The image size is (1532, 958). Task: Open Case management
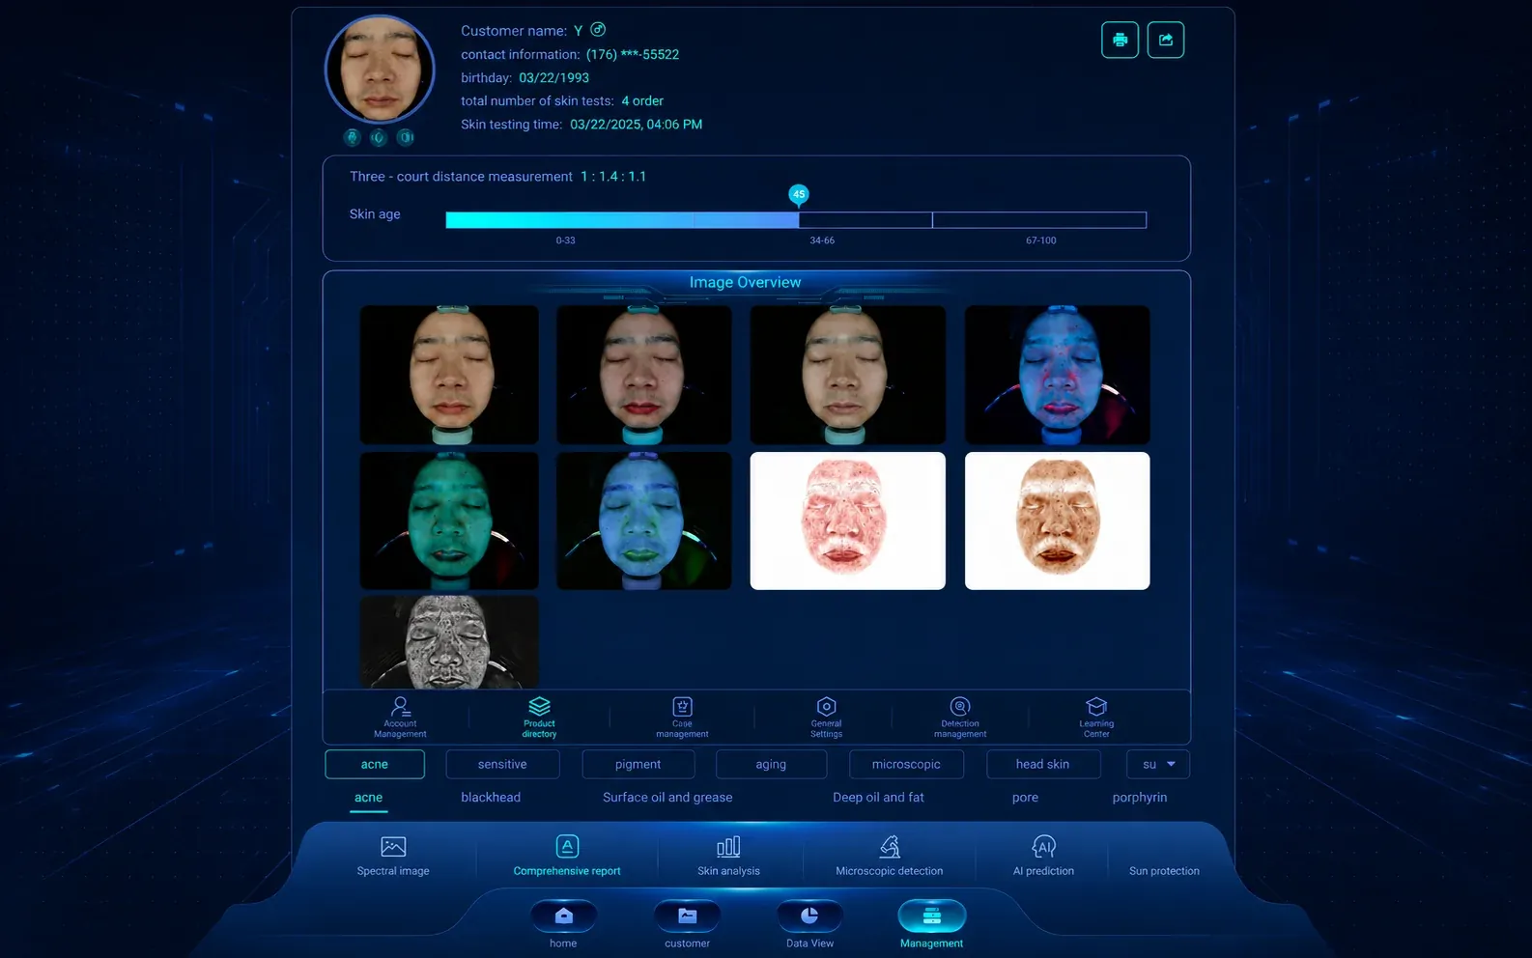[x=682, y=717]
